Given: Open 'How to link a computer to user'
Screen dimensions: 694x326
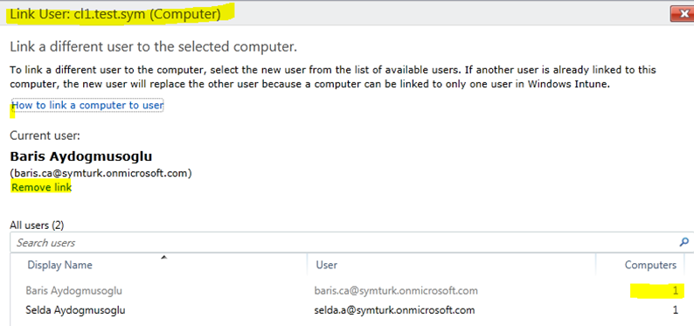Looking at the screenshot, I should 87,105.
